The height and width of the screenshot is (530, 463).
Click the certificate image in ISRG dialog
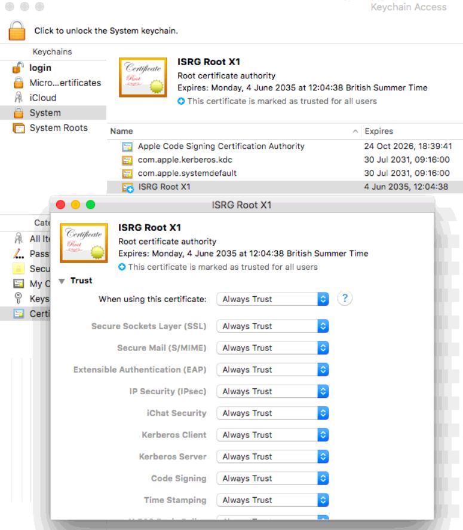[x=84, y=243]
